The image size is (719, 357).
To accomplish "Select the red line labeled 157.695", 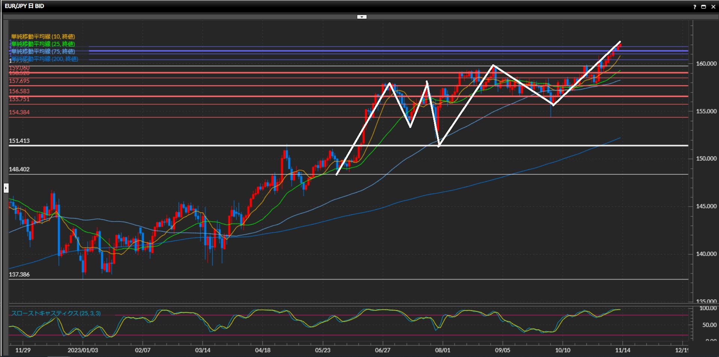I will pos(225,86).
